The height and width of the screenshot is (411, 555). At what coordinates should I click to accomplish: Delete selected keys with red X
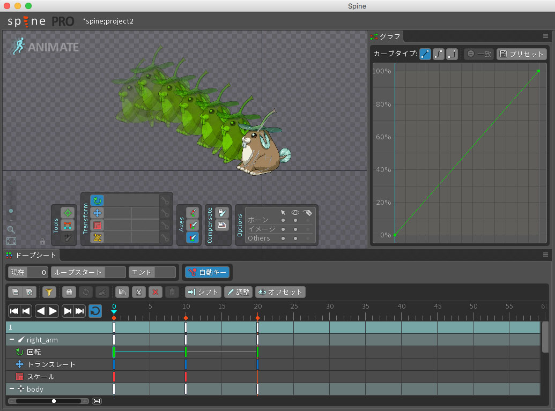pos(156,292)
